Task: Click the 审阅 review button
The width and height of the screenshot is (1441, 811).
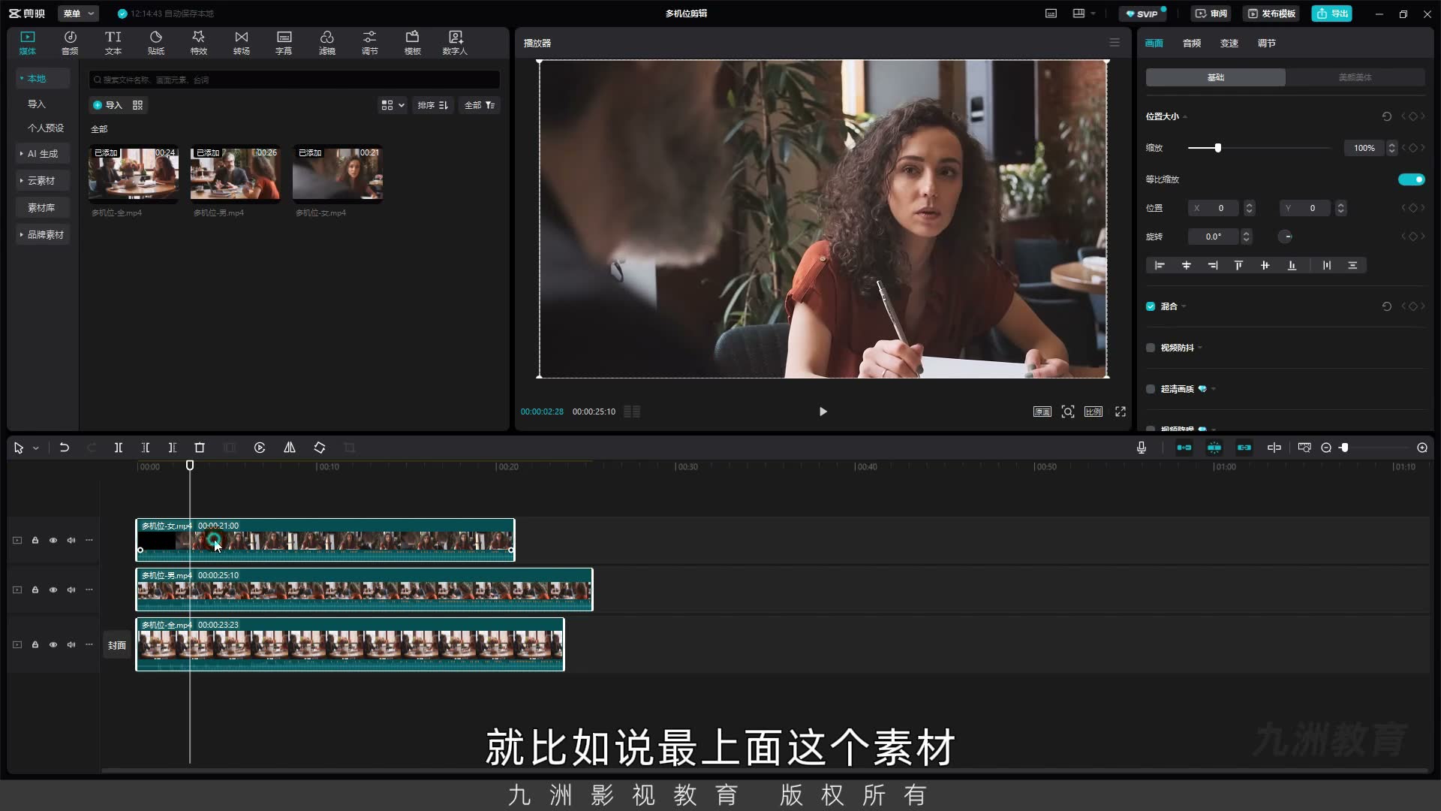Action: (x=1211, y=14)
